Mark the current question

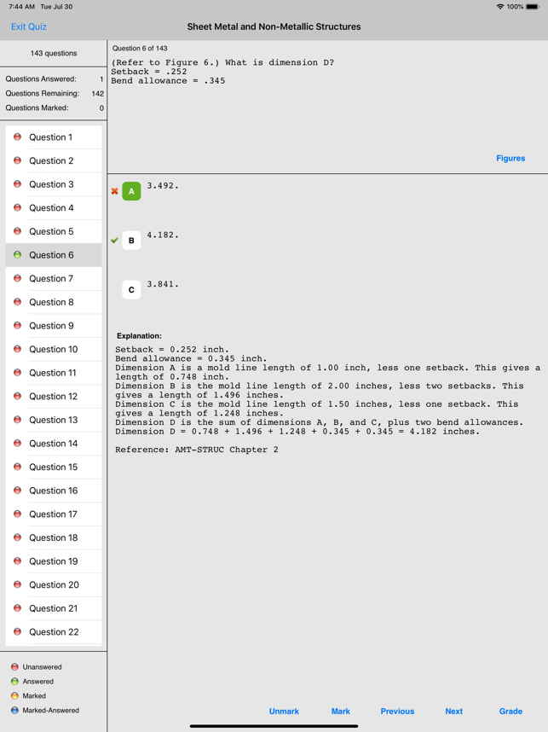[340, 711]
